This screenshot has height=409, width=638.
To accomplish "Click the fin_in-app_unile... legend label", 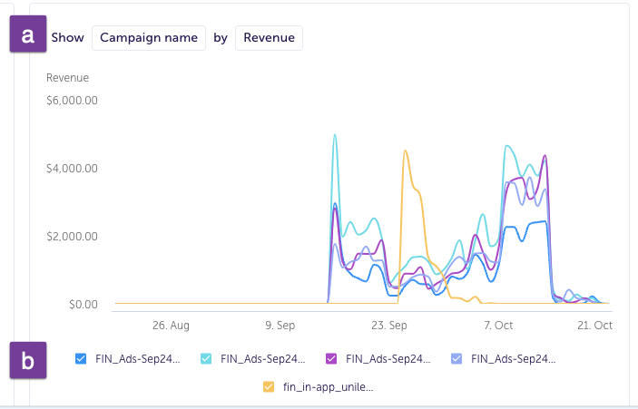I will coord(328,386).
